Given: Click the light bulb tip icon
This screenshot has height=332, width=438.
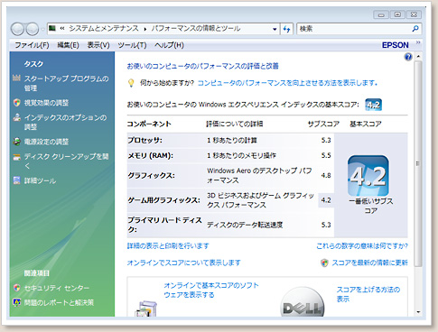Looking at the screenshot, I should (131, 83).
